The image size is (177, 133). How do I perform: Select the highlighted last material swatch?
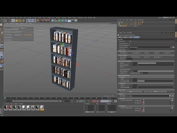[x=42, y=108]
